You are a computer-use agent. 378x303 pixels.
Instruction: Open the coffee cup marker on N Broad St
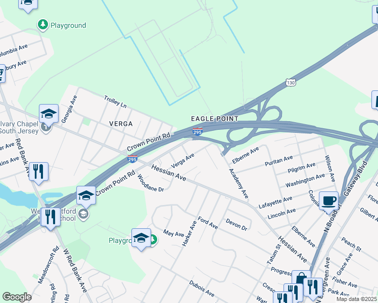[329, 202]
